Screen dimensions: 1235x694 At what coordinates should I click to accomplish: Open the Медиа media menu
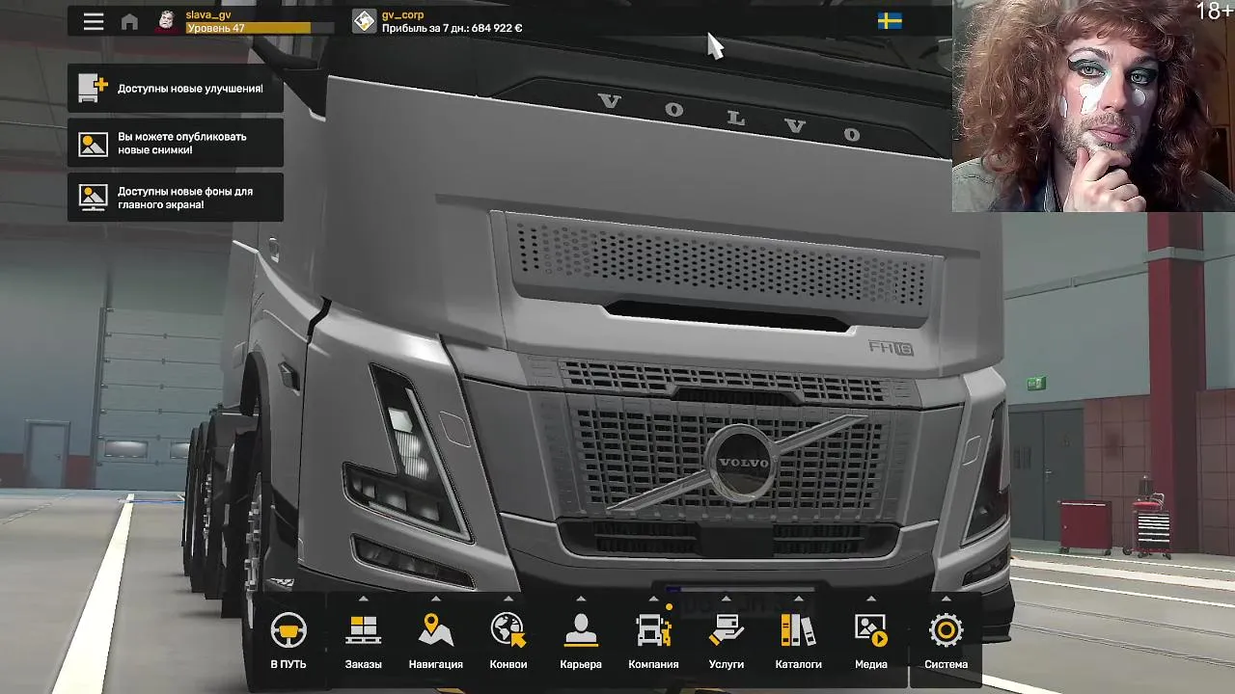(870, 640)
